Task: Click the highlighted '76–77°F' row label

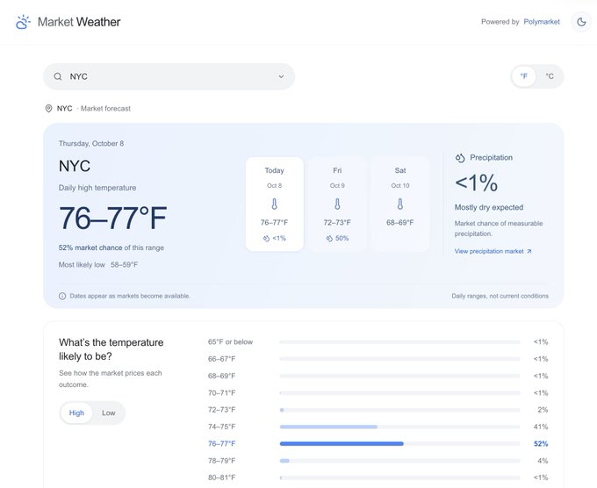Action: 221,443
